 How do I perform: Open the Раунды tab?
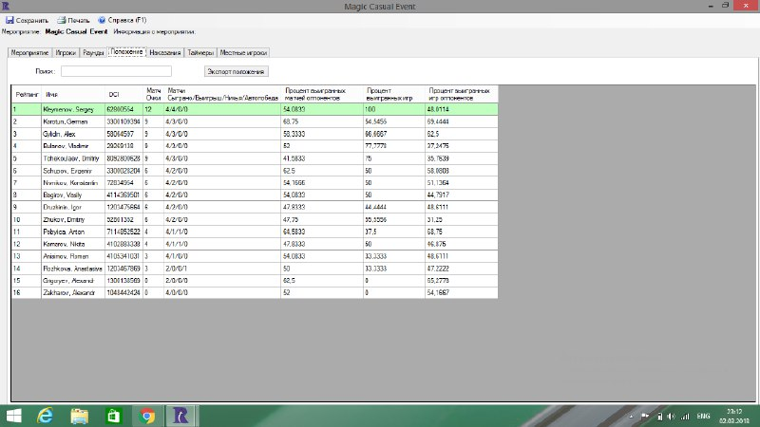(x=94, y=53)
